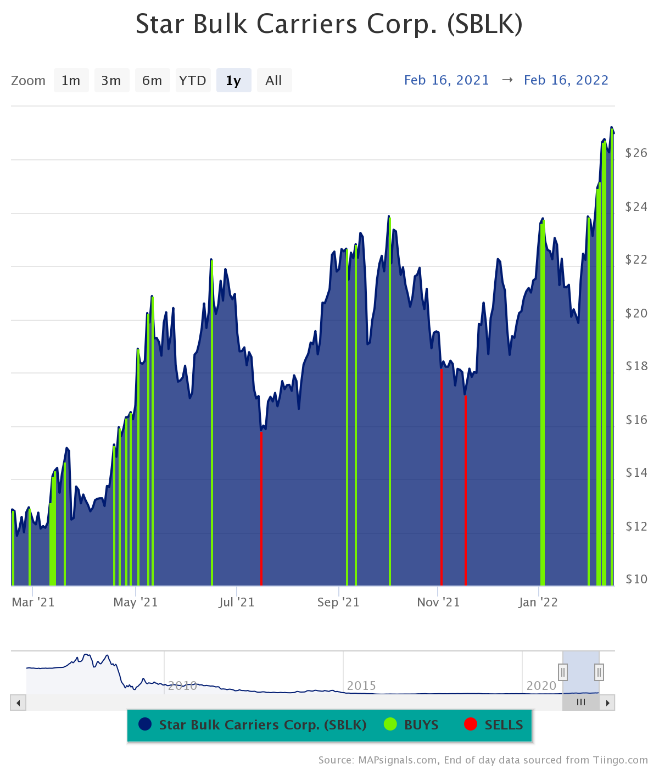Choose the YTD zoom range
Image resolution: width=659 pixels, height=769 pixels.
pos(193,80)
